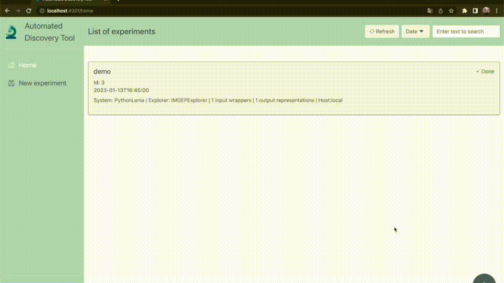This screenshot has width=504, height=283.
Task: Click the share page icon
Action: coord(440,10)
